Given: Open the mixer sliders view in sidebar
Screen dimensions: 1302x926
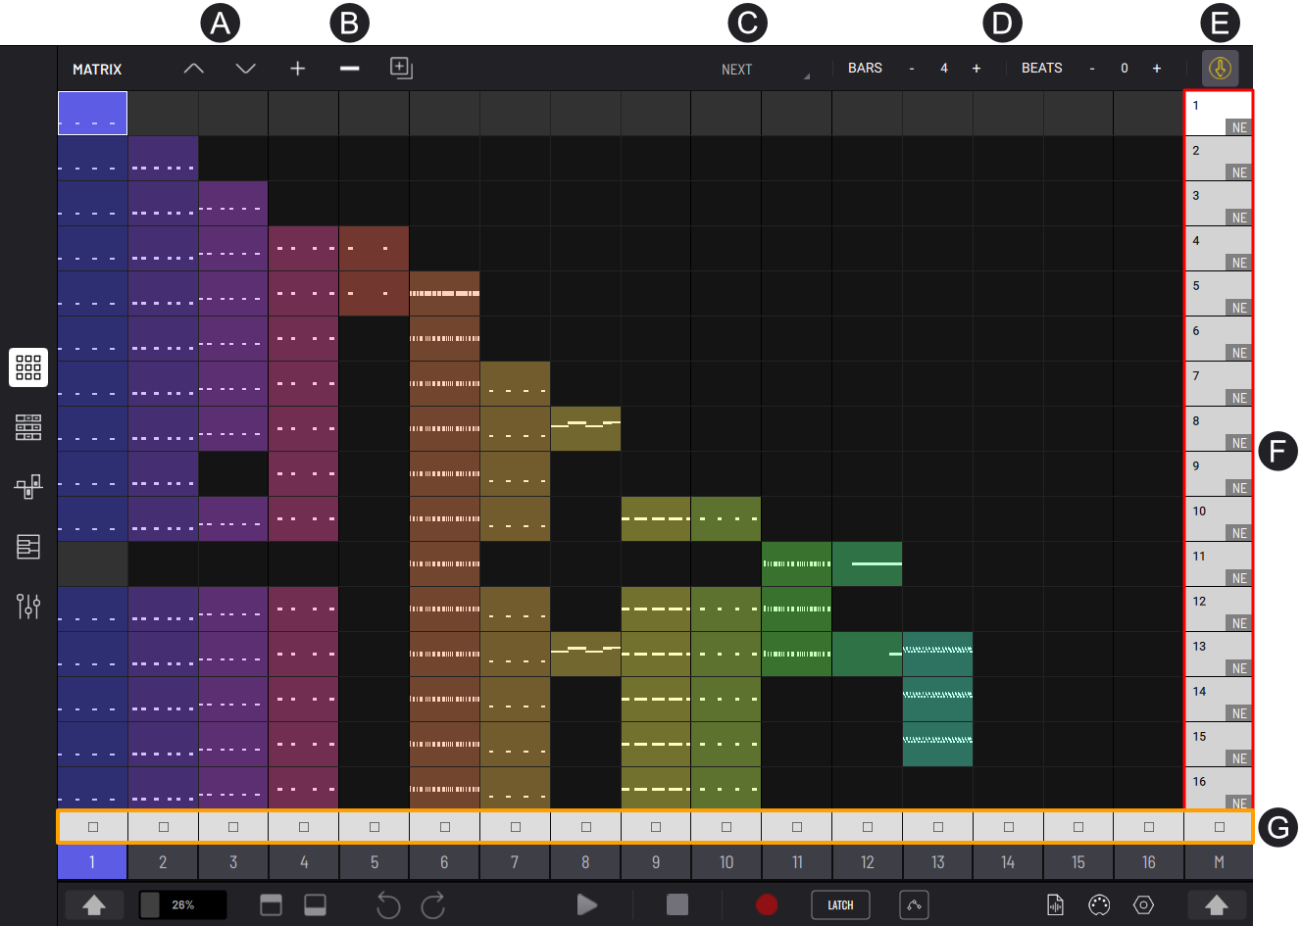Looking at the screenshot, I should pos(28,607).
